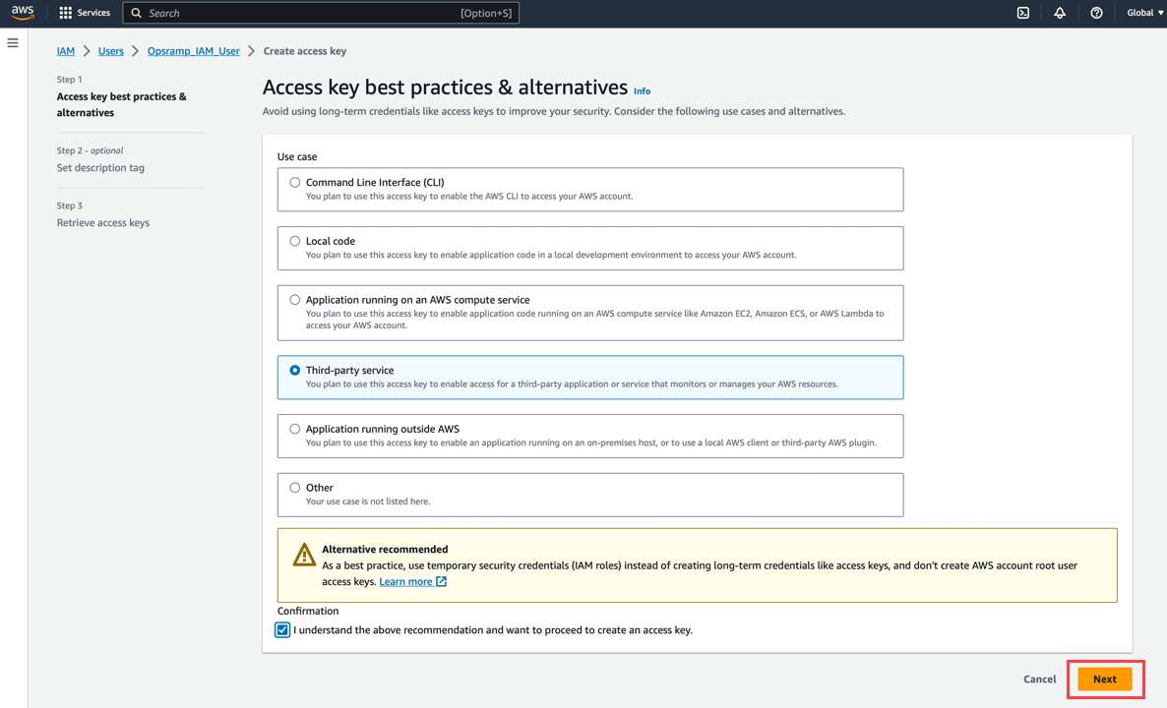Screen dimensions: 1167x708
Task: Open the Global region dropdown
Action: tap(1141, 12)
